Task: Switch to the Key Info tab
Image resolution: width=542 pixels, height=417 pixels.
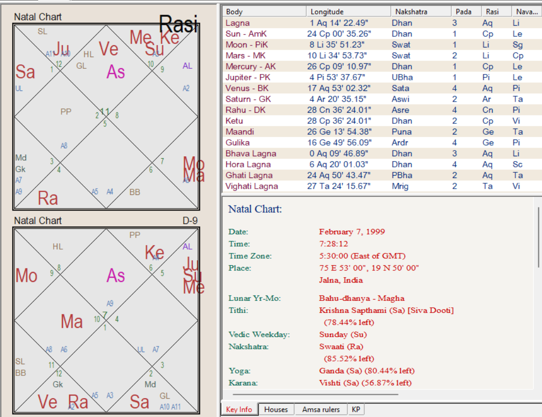Action: pos(239,409)
